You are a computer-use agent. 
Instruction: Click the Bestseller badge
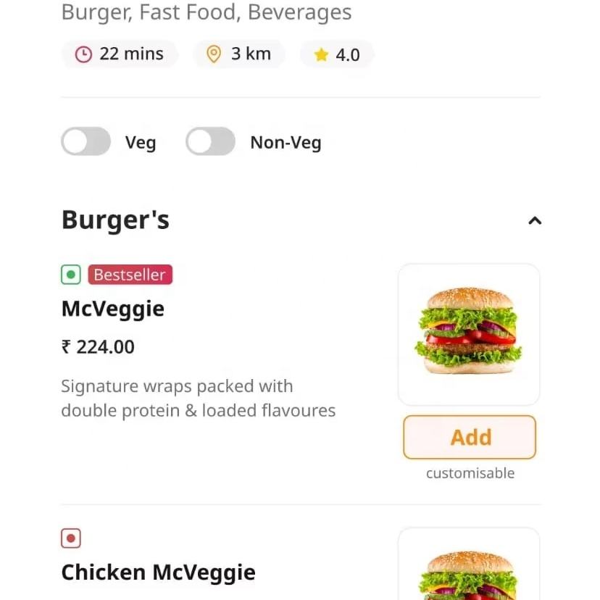(130, 275)
